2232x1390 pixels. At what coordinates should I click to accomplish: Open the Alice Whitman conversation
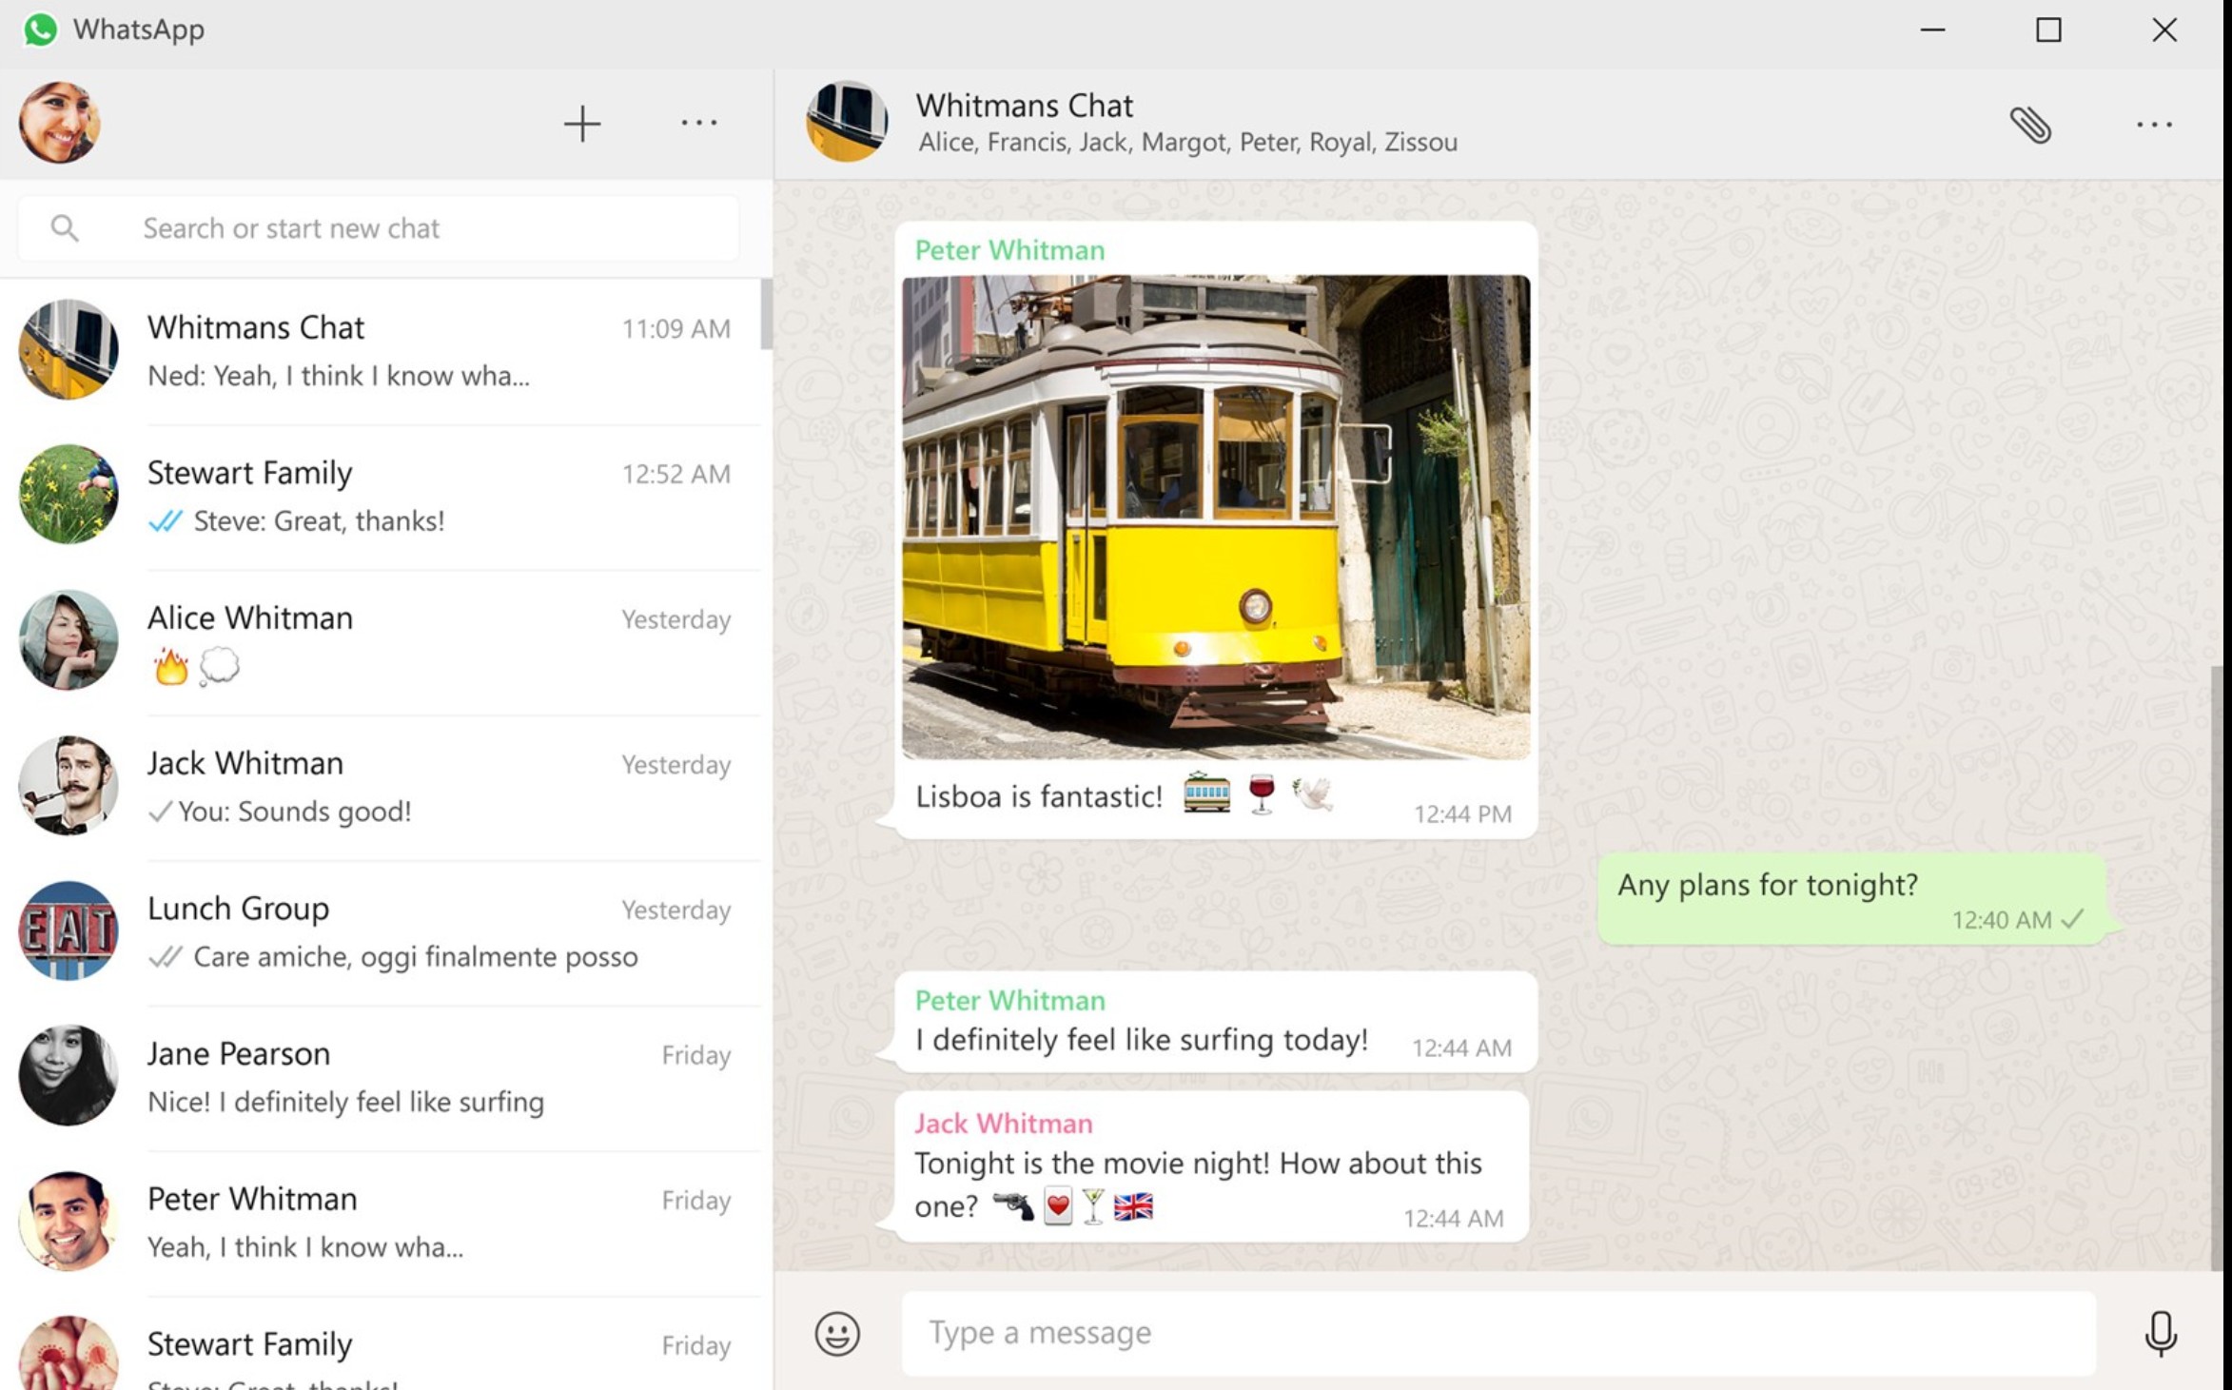point(381,642)
